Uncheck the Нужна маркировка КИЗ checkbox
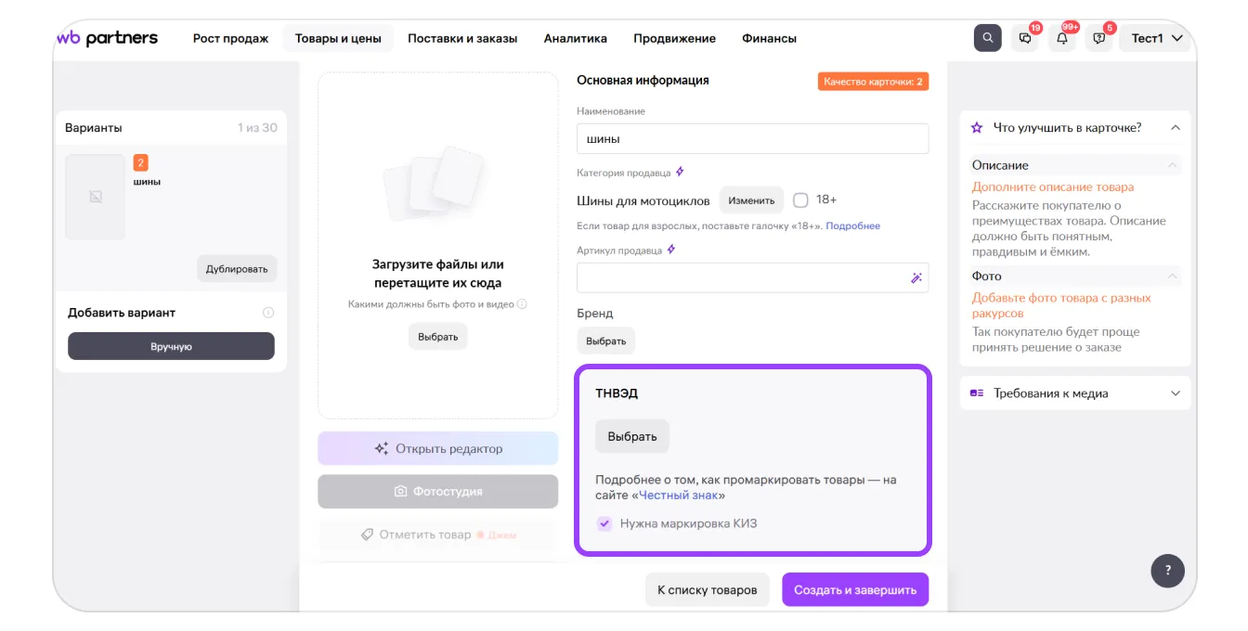 (604, 523)
